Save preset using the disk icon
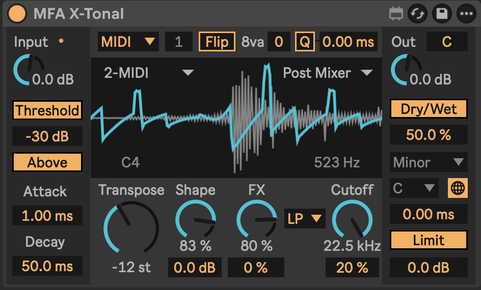The width and height of the screenshot is (481, 290). (x=442, y=14)
